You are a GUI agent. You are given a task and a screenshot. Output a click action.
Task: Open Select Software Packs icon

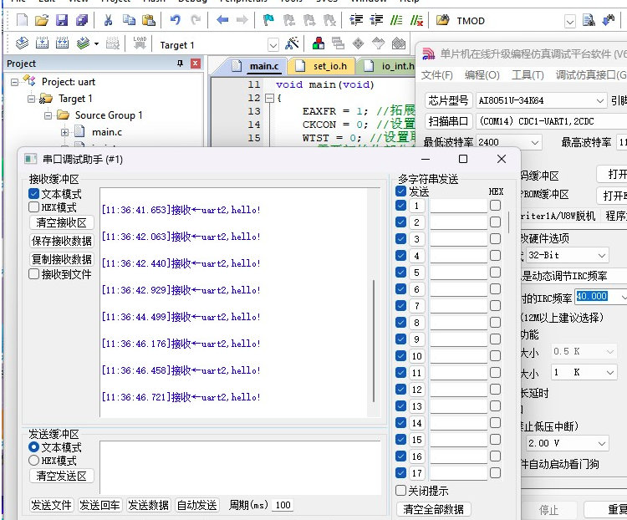pos(378,43)
